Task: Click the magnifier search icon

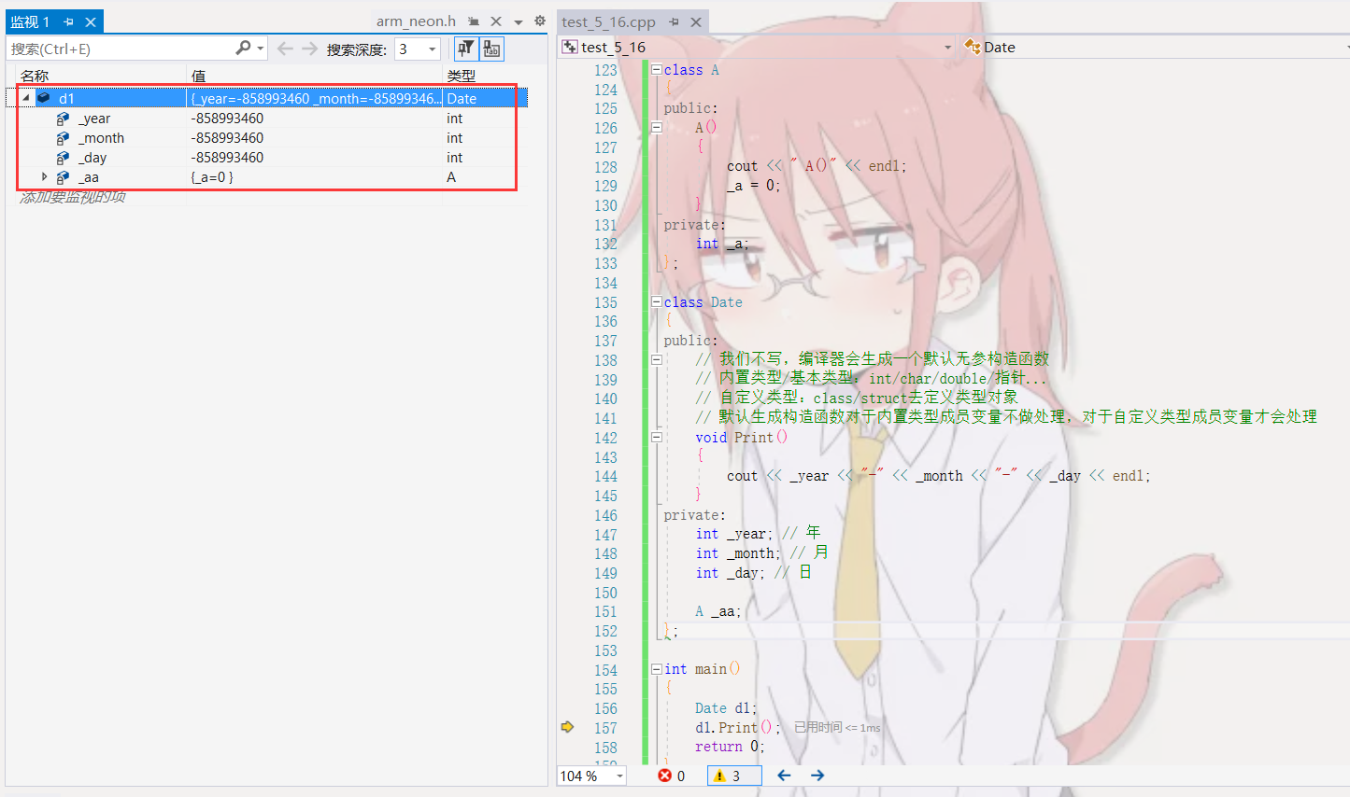Action: [x=243, y=48]
